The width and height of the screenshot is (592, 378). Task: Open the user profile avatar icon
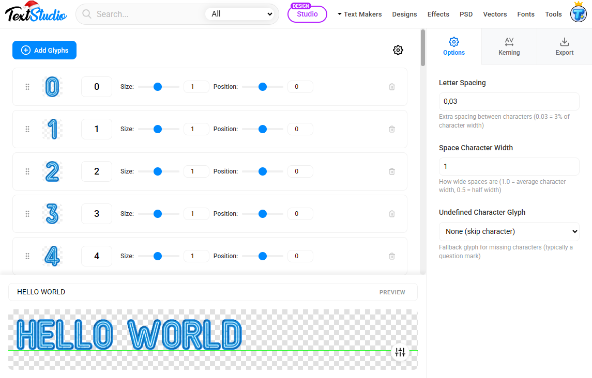578,13
